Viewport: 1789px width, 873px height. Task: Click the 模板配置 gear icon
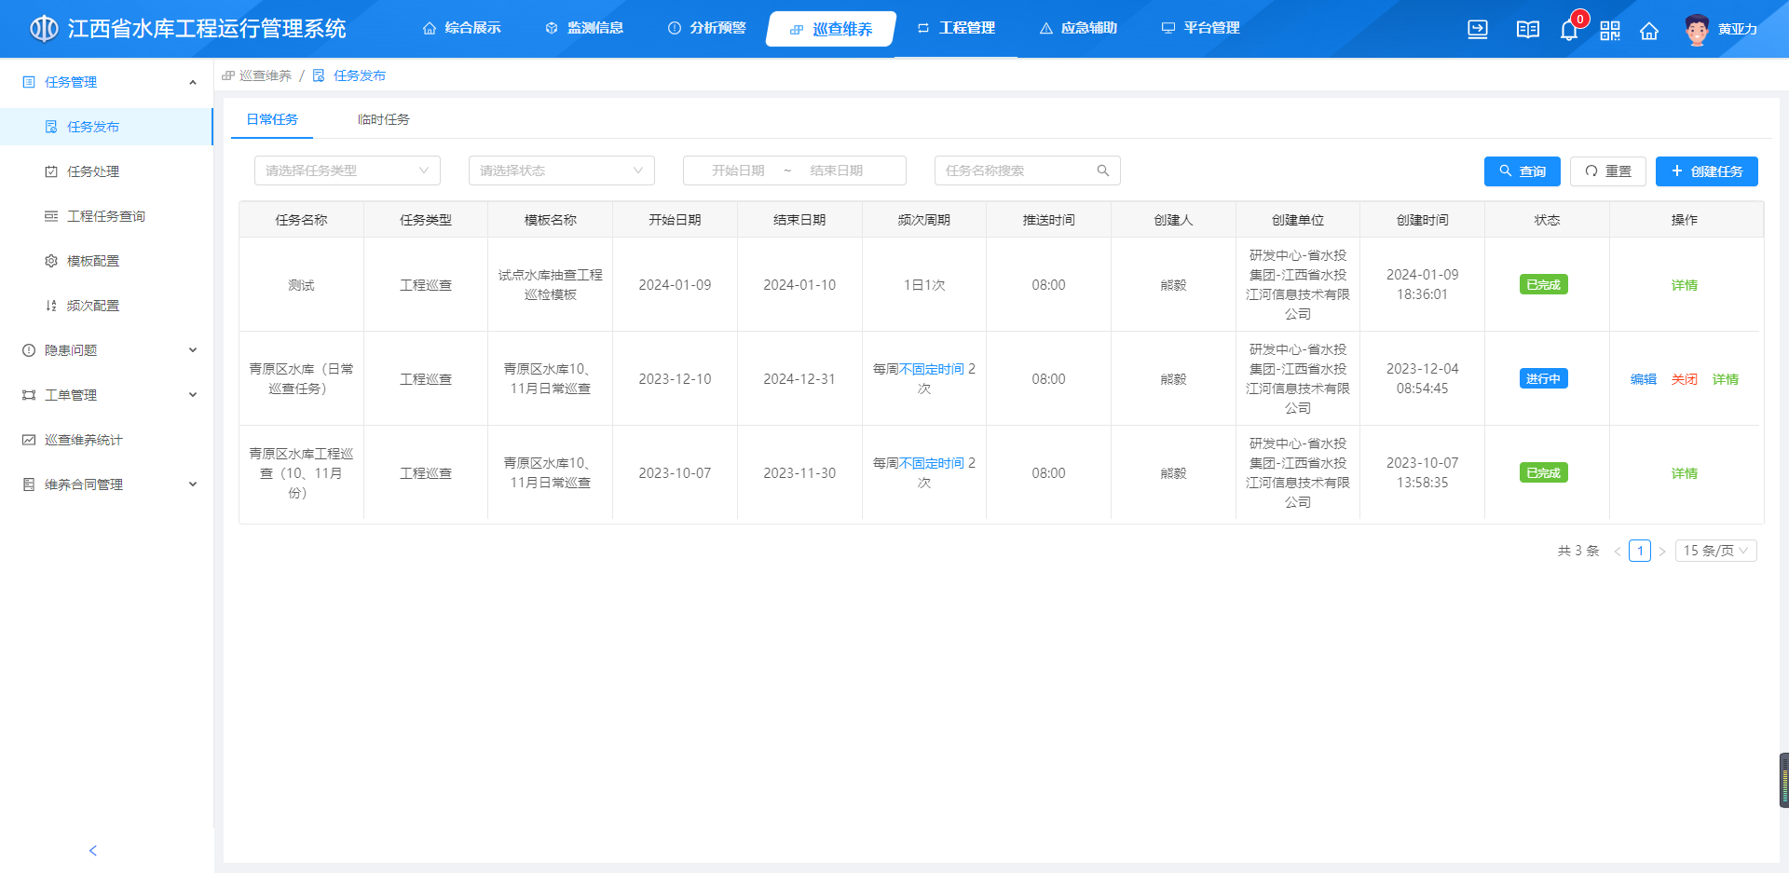click(51, 261)
